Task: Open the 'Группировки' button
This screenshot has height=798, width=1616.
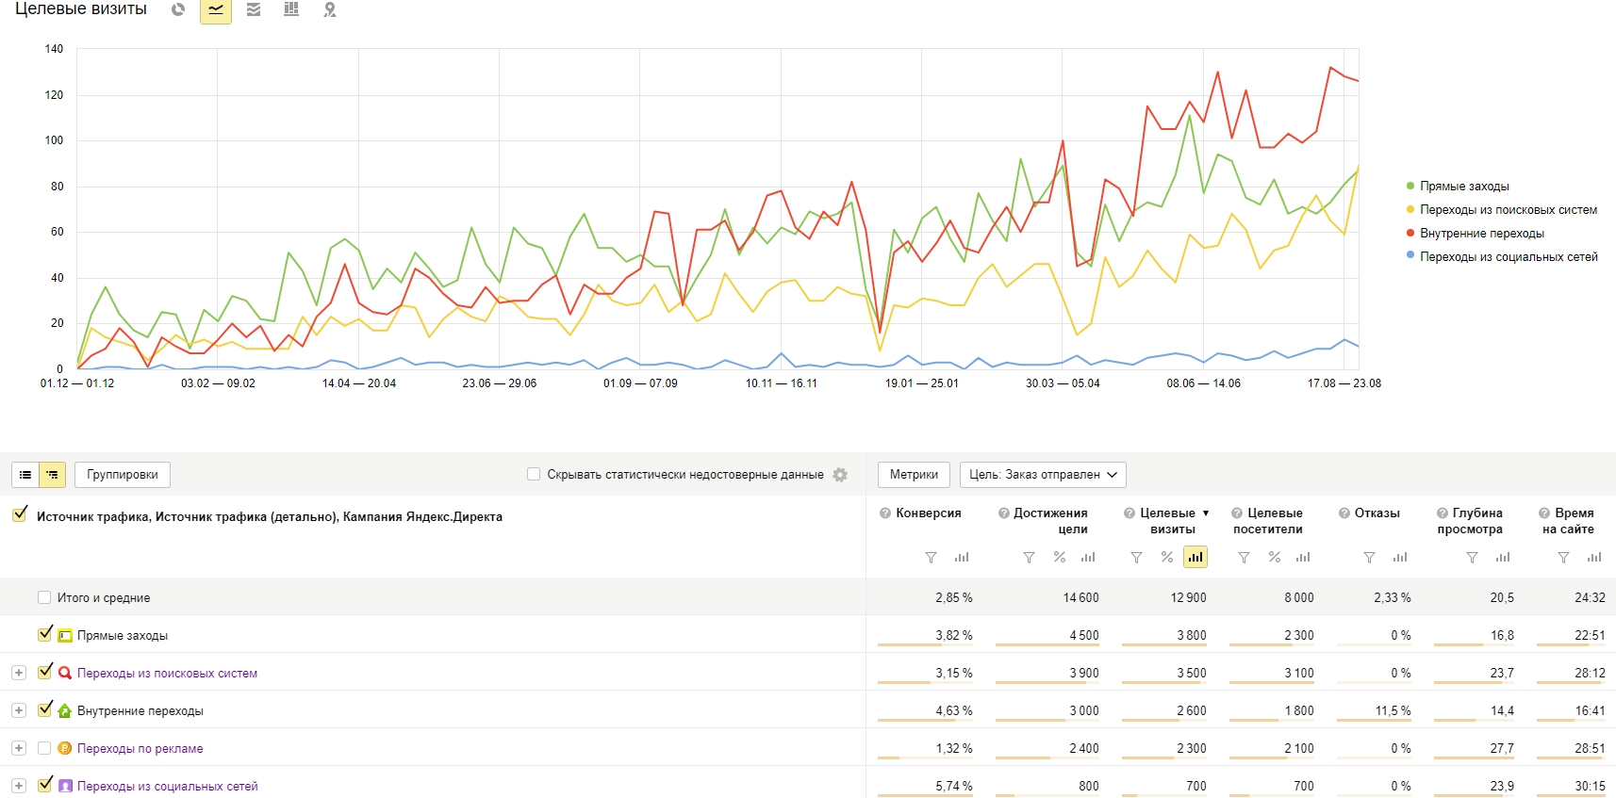Action: [x=123, y=475]
